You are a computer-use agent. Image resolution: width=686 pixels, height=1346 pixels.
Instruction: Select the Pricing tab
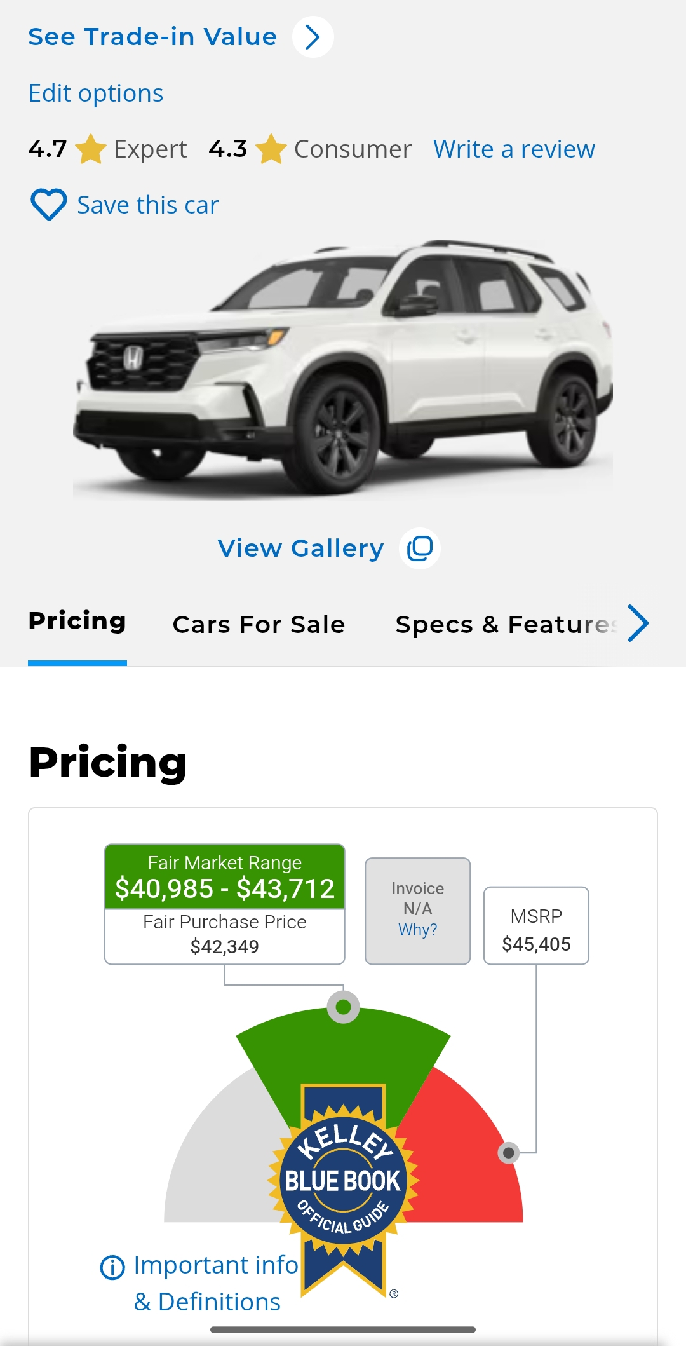pos(77,621)
